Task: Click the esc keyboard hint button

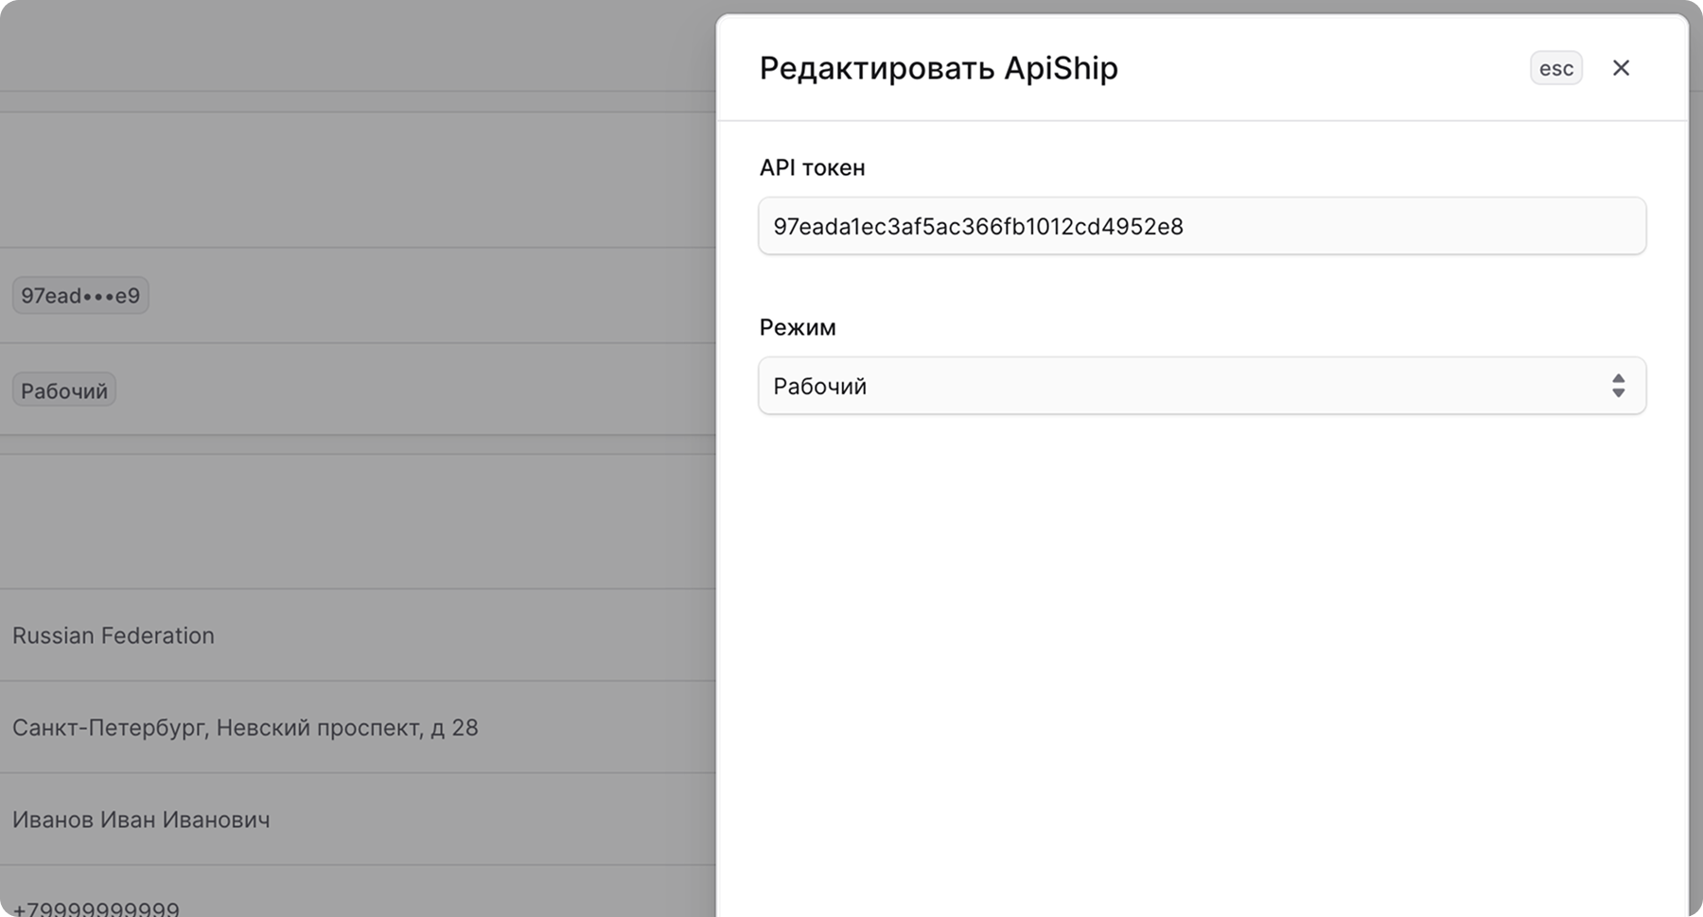Action: tap(1555, 67)
